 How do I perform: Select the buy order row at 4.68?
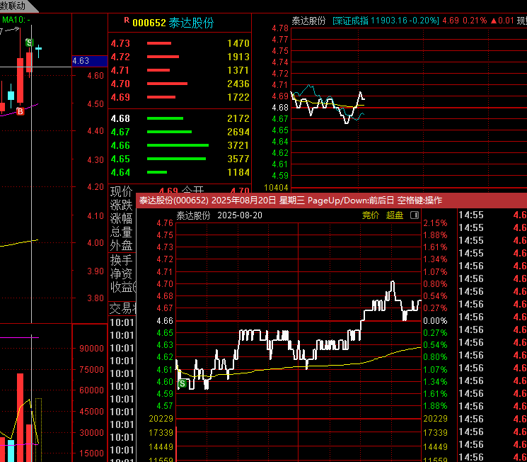pos(180,118)
